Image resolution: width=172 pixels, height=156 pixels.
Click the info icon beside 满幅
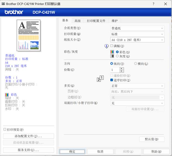click(106, 46)
